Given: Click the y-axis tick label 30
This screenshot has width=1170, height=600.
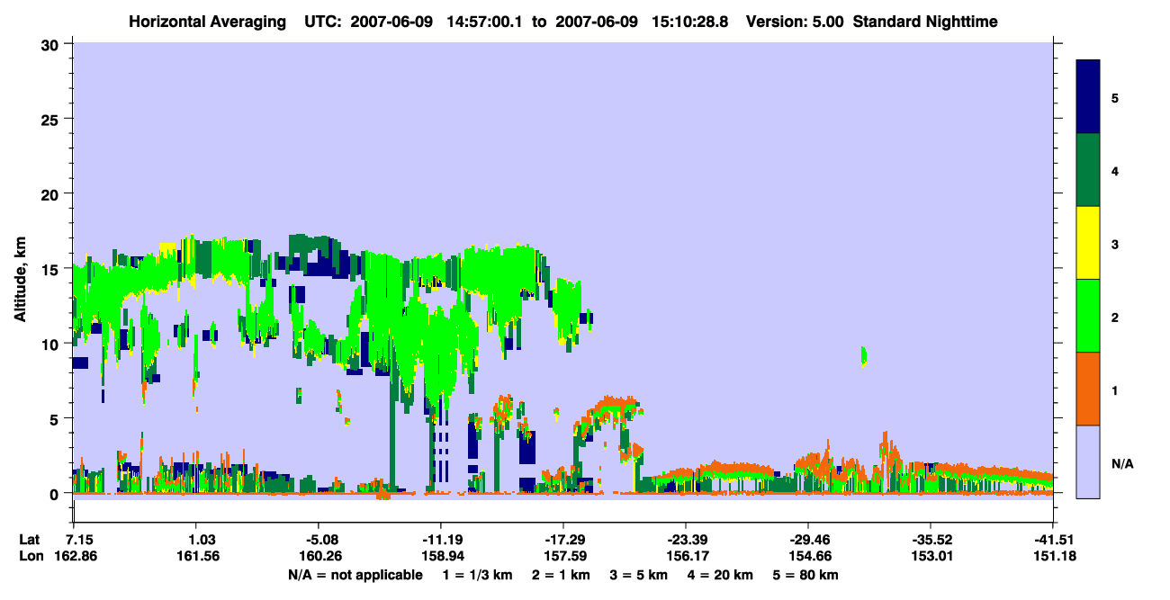Looking at the screenshot, I should [x=52, y=43].
